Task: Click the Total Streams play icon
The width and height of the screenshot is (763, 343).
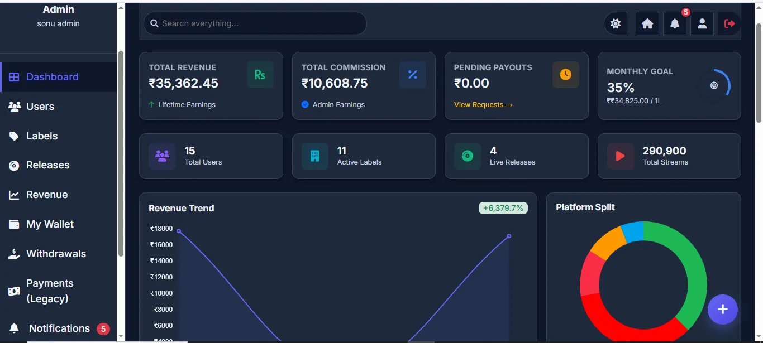Action: coord(621,156)
